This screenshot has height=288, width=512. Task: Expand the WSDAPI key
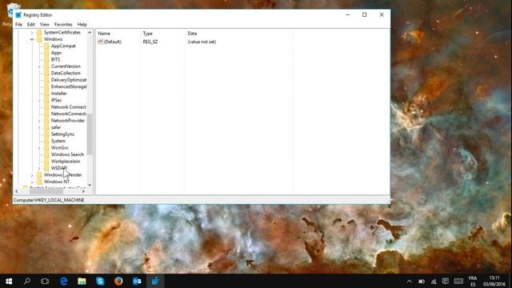(x=39, y=168)
